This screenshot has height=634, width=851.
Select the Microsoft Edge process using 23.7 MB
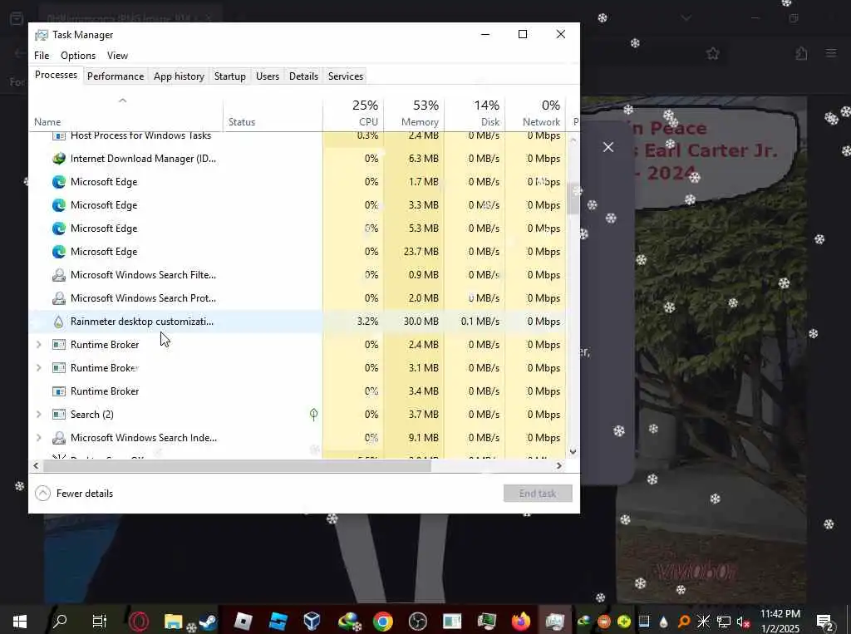point(298,252)
